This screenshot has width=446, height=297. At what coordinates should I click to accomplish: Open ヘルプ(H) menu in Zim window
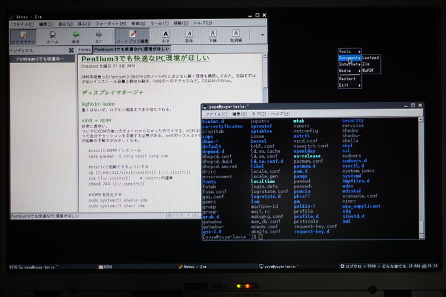coord(203,23)
